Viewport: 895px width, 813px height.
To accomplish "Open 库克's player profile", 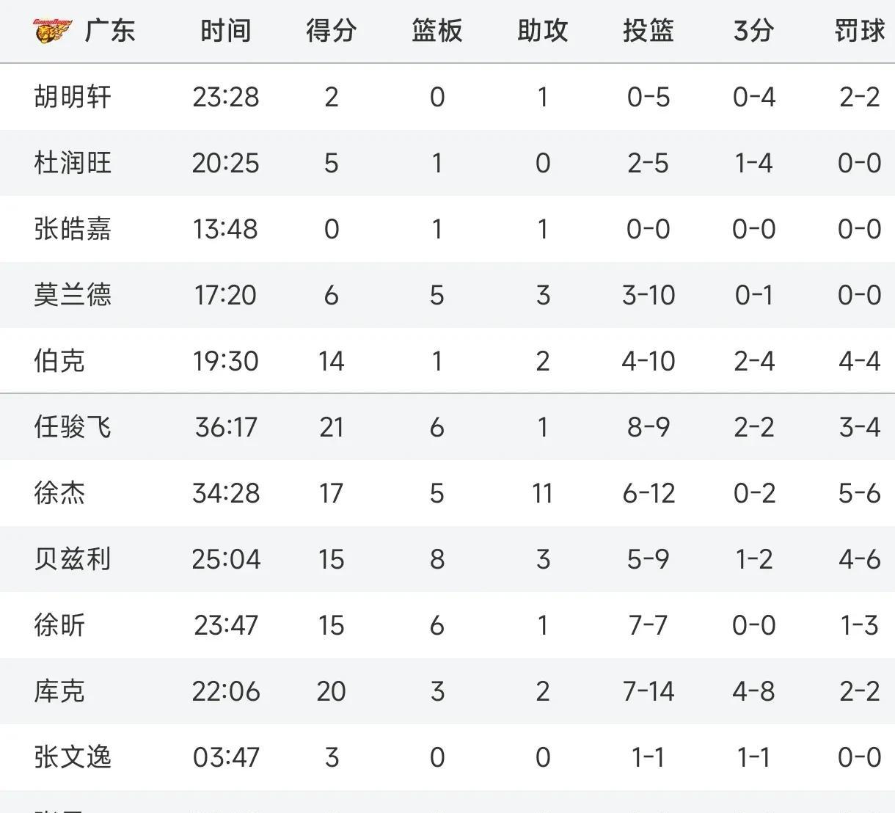I will point(59,691).
